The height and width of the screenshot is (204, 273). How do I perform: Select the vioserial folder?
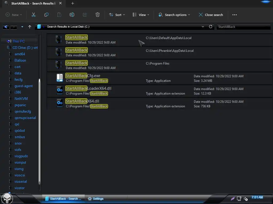pyautogui.click(x=21, y=182)
